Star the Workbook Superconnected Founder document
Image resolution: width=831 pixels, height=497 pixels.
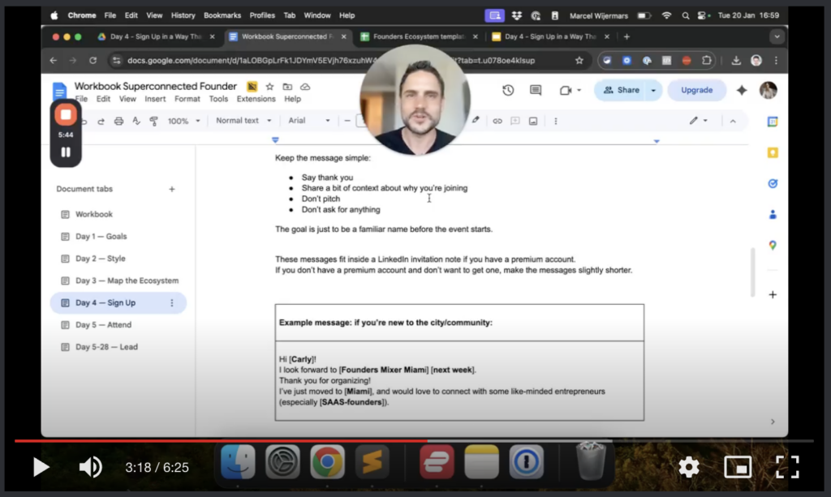pos(269,87)
